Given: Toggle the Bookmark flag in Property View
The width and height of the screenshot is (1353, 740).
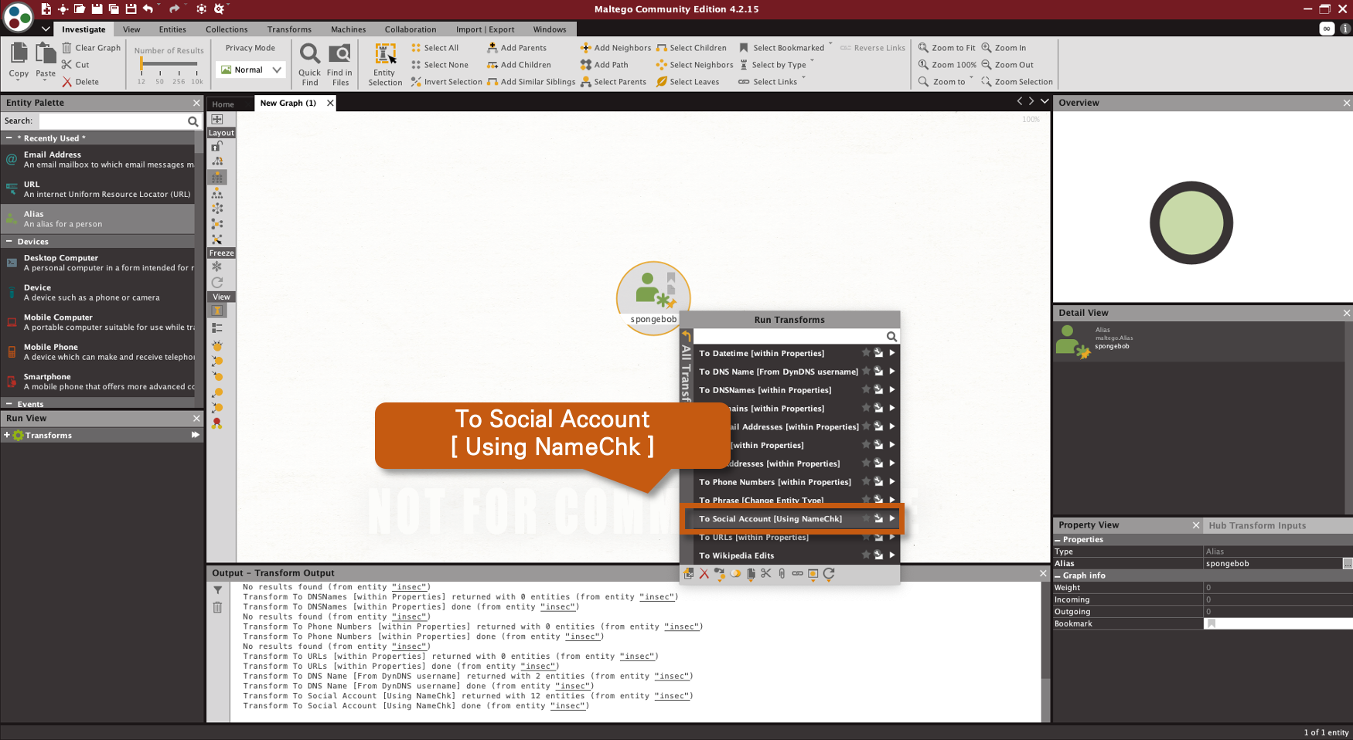Looking at the screenshot, I should pos(1212,624).
